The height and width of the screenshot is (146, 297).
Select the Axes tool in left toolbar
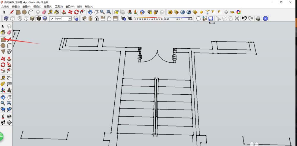click(x=3, y=90)
